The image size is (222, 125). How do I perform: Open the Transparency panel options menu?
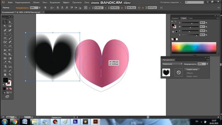pyautogui.click(x=207, y=60)
